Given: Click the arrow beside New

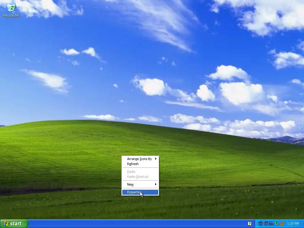Looking at the screenshot, I should pyautogui.click(x=156, y=184).
